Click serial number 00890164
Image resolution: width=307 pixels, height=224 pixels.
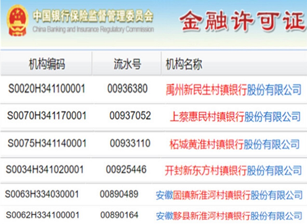coord(119,215)
